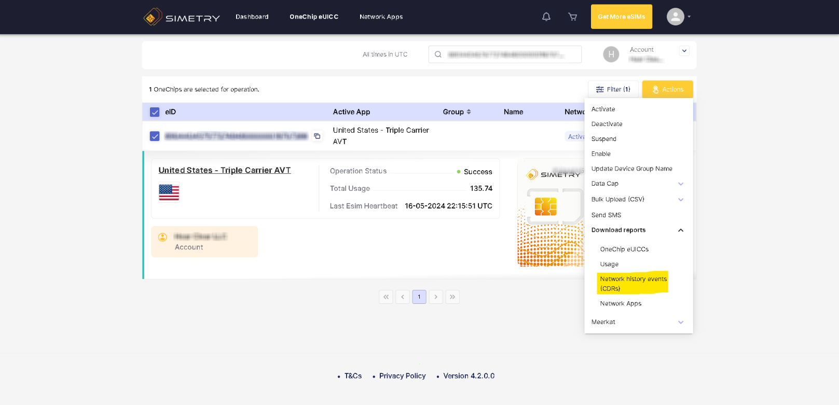Open the notifications bell

[x=546, y=17]
